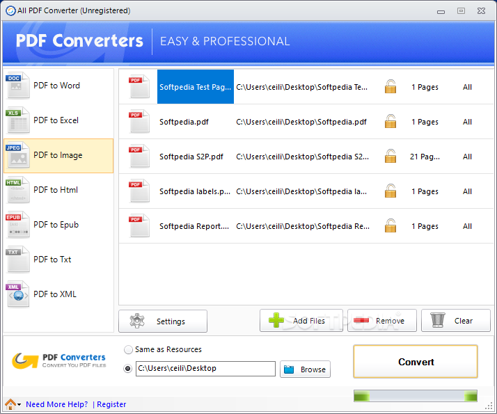This screenshot has width=497, height=414.
Task: Browse for an output folder
Action: [306, 369]
